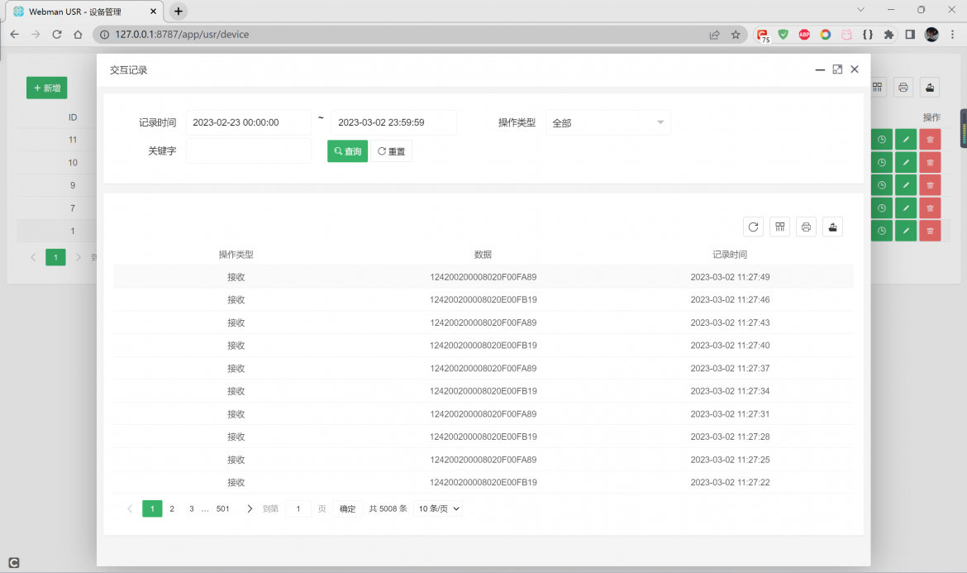Select current page 1 in dialog pagination
Image resolution: width=967 pixels, height=573 pixels.
(x=152, y=509)
